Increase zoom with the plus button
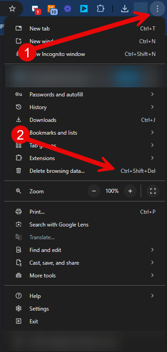This screenshot has width=167, height=352. tap(130, 191)
